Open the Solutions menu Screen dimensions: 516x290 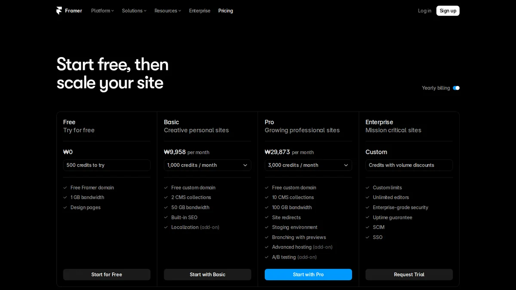[134, 11]
